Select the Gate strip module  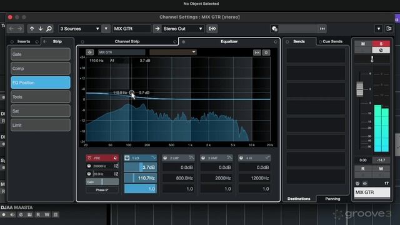tap(41, 54)
